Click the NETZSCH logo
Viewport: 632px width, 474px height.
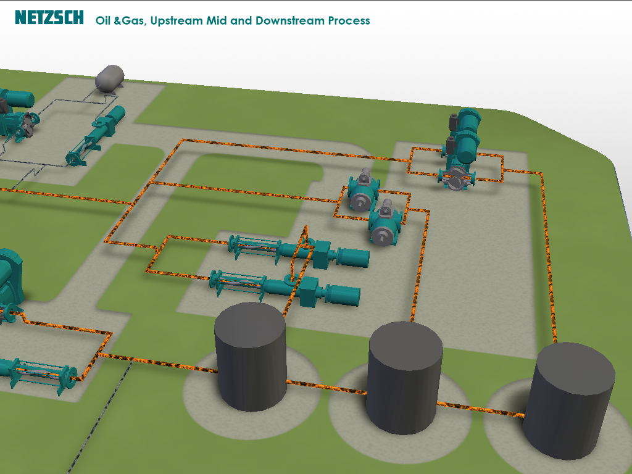[x=49, y=18]
